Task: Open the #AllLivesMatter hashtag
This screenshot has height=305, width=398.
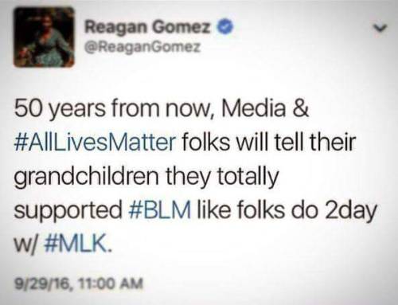Action: click(x=96, y=142)
